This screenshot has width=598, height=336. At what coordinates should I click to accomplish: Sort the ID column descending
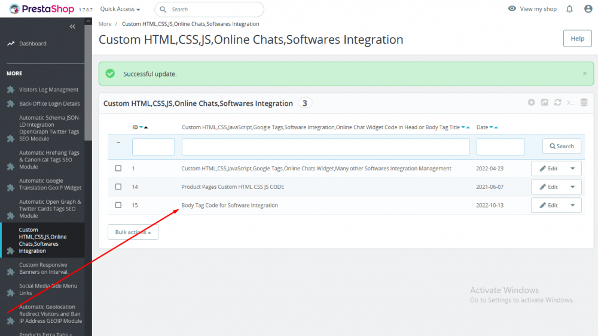(x=141, y=127)
